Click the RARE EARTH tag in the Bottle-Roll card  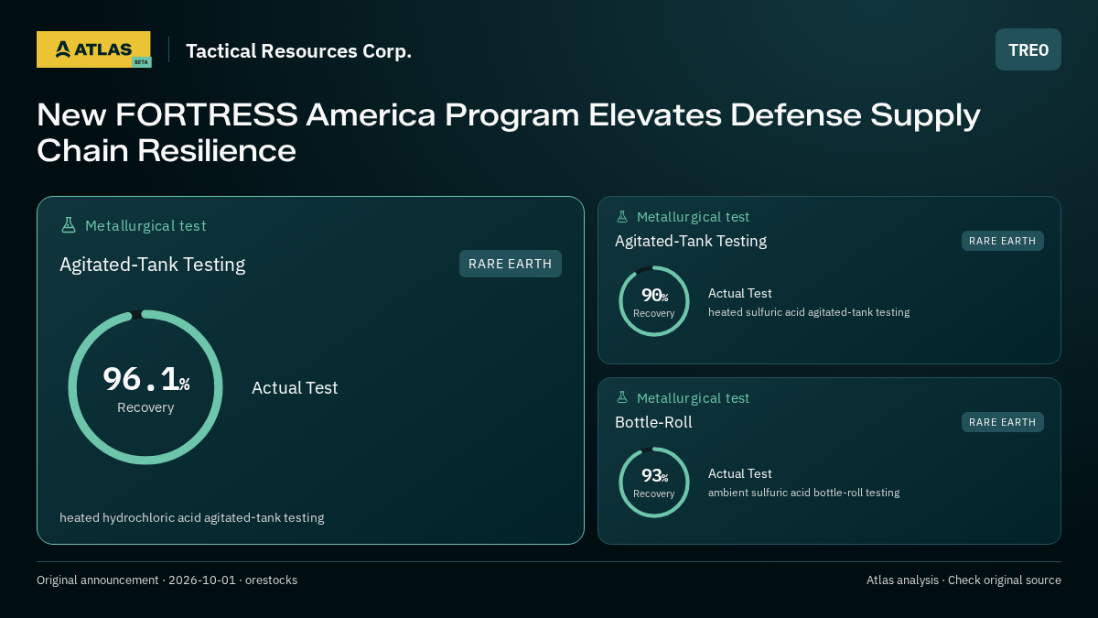coord(1003,422)
